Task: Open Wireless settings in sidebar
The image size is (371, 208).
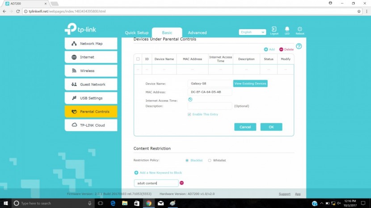Action: 91,71
